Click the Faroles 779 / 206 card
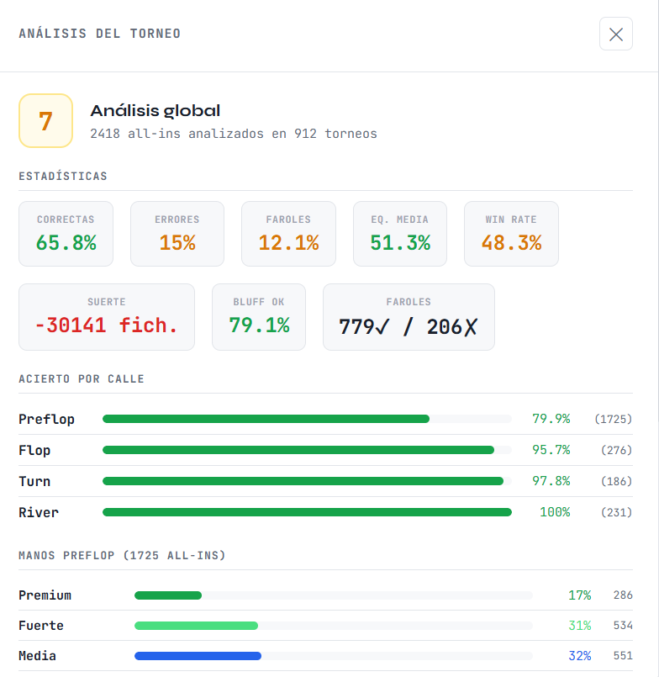 (409, 317)
